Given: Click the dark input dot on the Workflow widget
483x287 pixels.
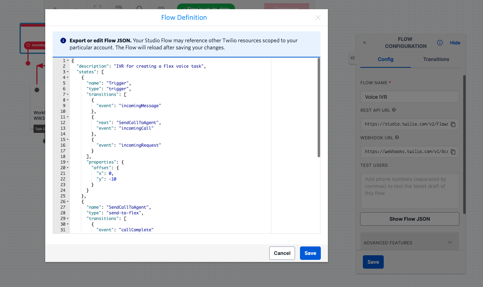Looking at the screenshot, I should coord(37,90).
